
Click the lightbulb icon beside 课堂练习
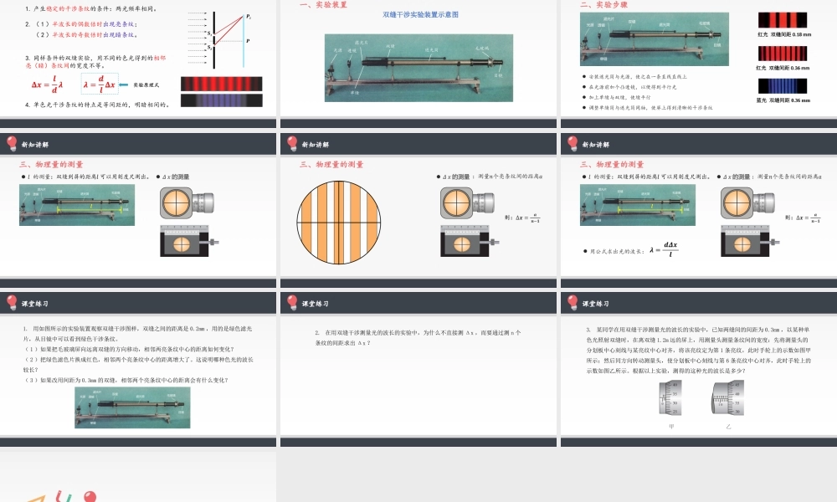[x=11, y=302]
